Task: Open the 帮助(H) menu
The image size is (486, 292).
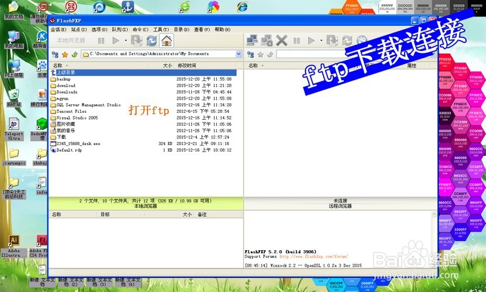Action: point(222,29)
